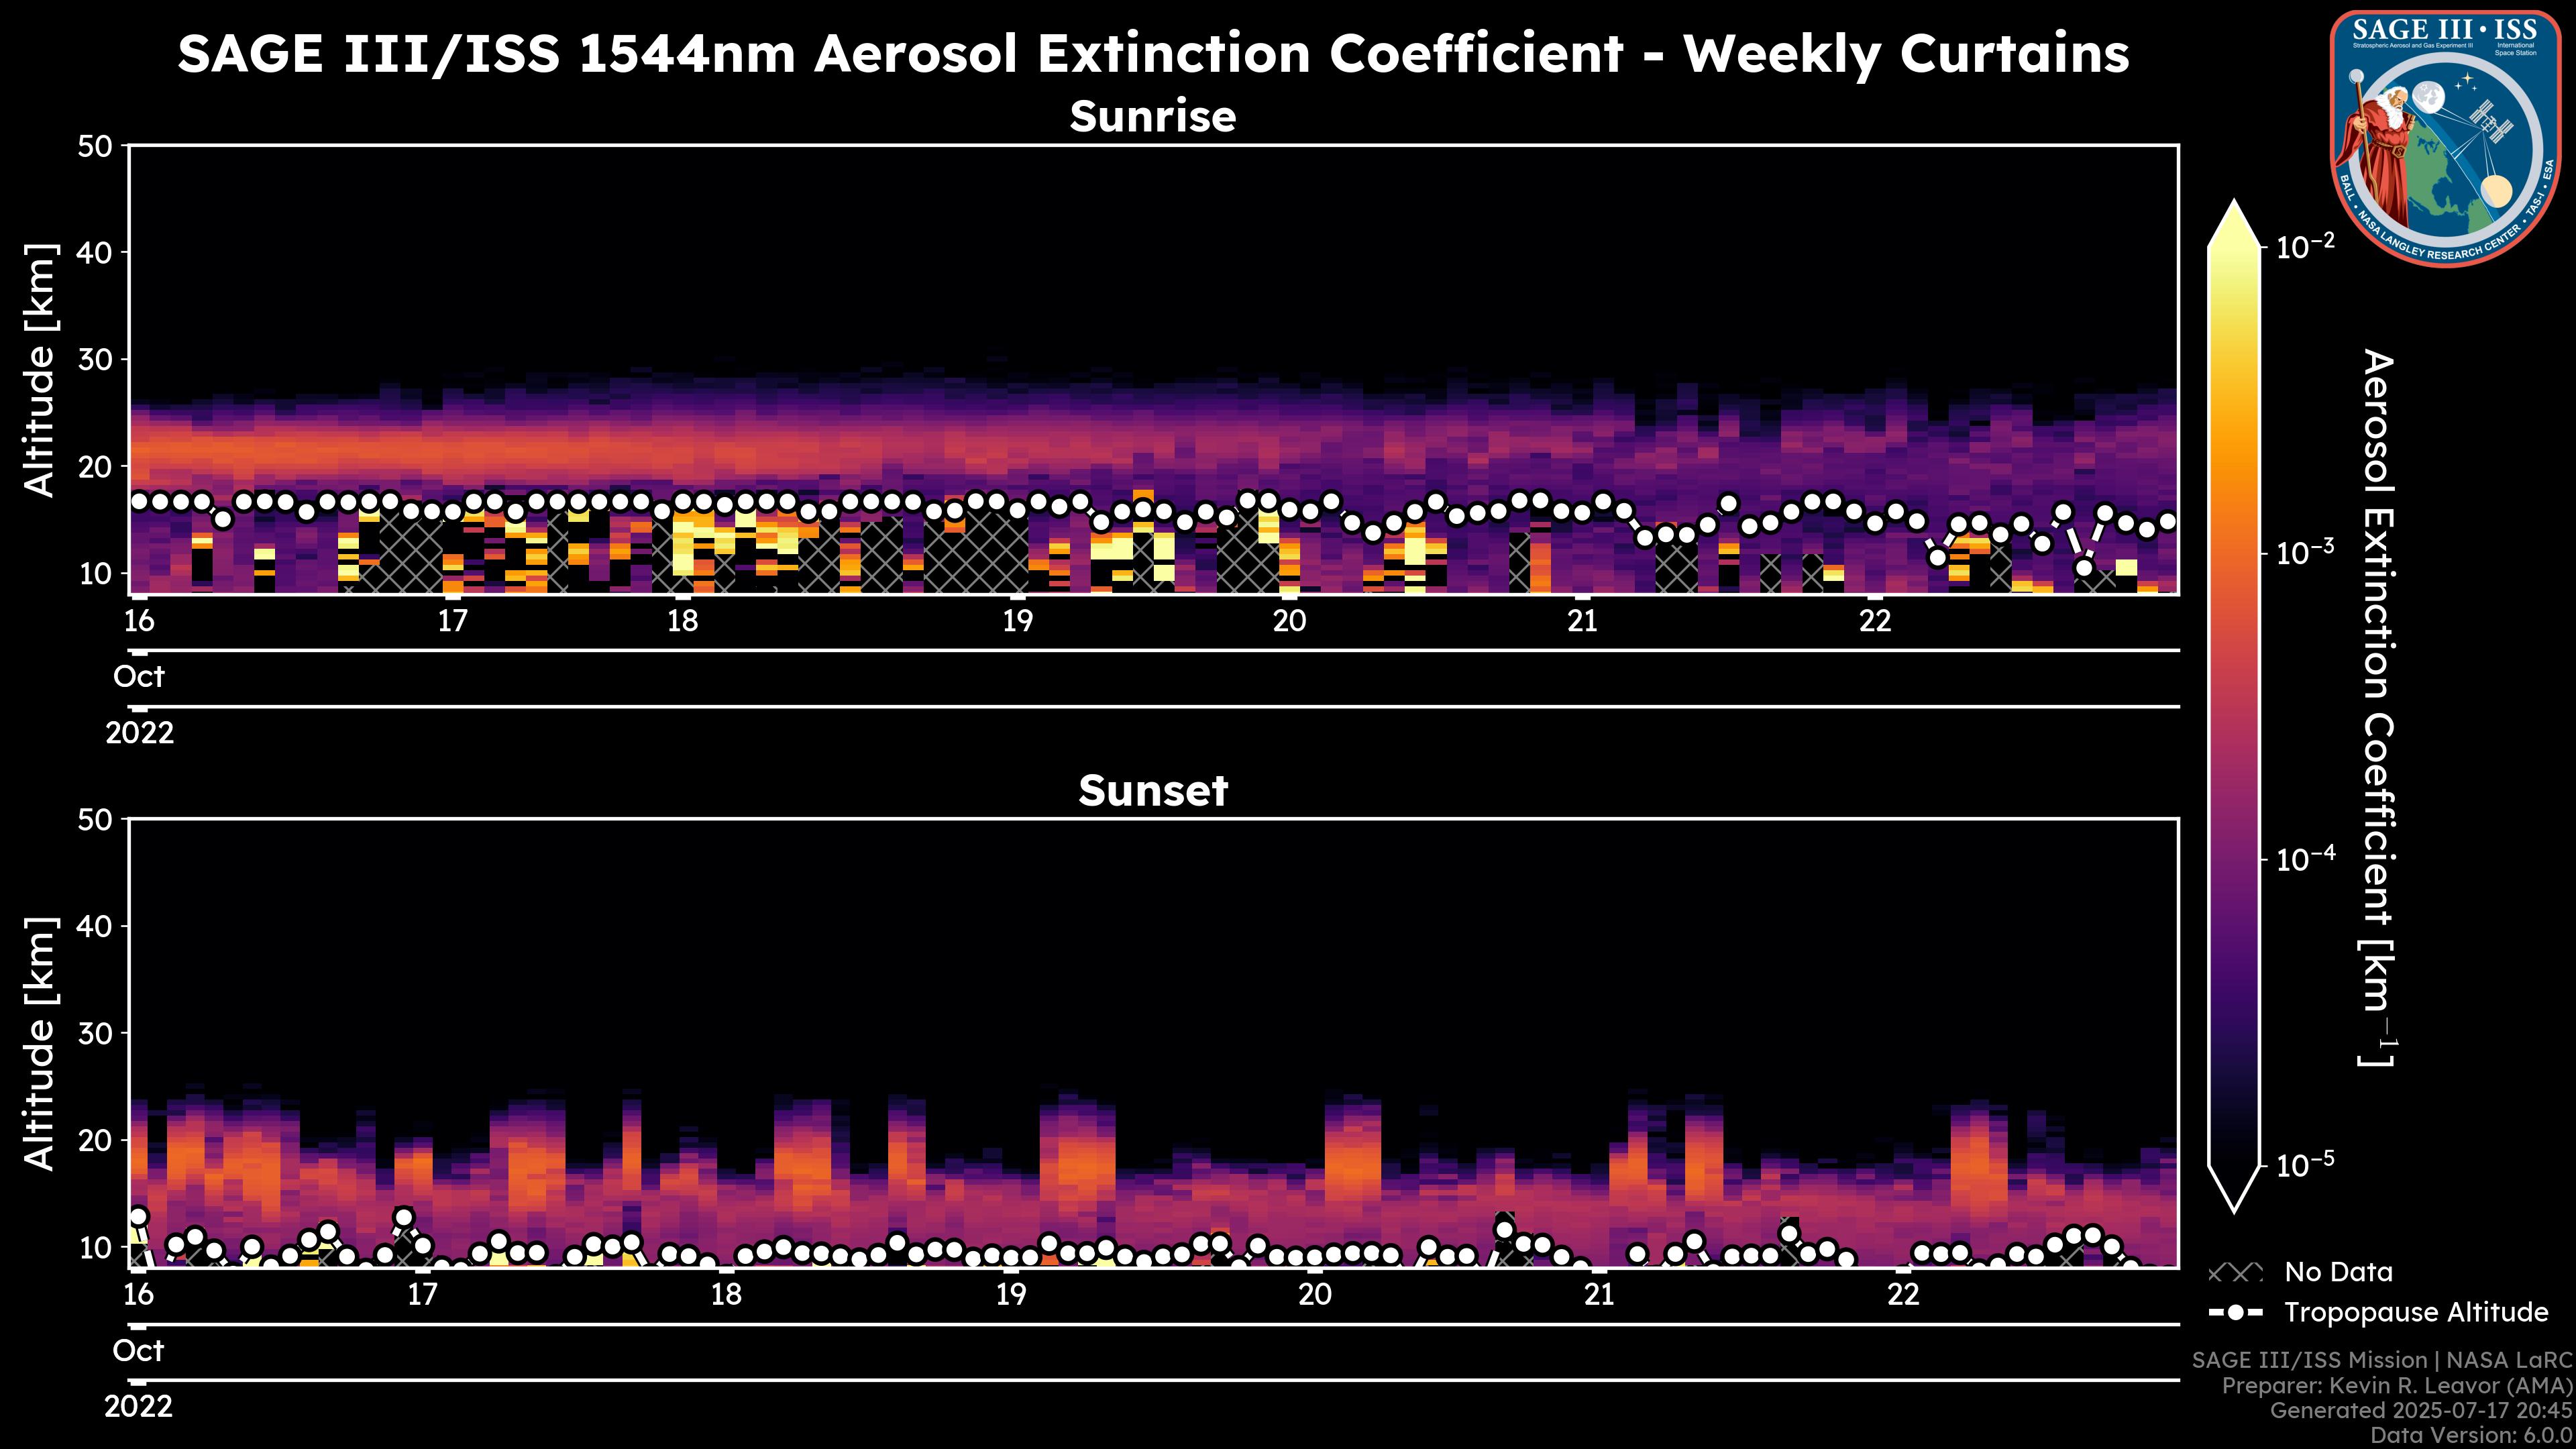The image size is (2576, 1449).
Task: Click the Oct month label under Sunrise
Action: point(139,677)
